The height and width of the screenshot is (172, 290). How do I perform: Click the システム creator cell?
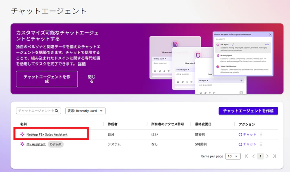point(114,144)
